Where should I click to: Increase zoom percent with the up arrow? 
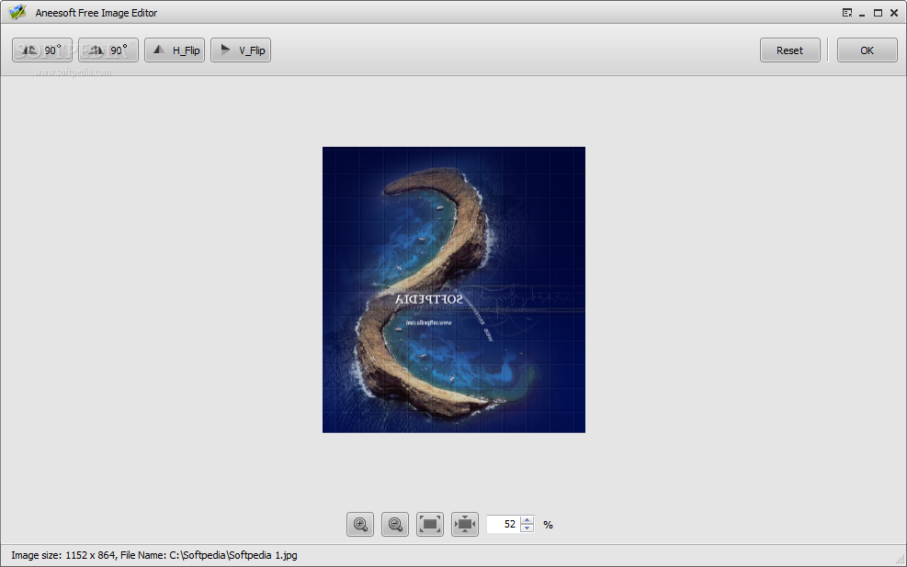click(x=527, y=520)
